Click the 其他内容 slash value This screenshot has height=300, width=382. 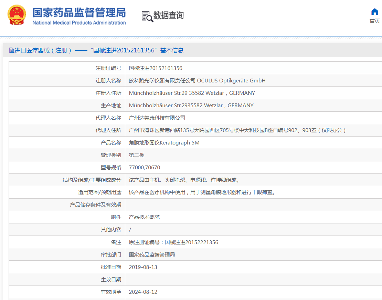pos(130,230)
